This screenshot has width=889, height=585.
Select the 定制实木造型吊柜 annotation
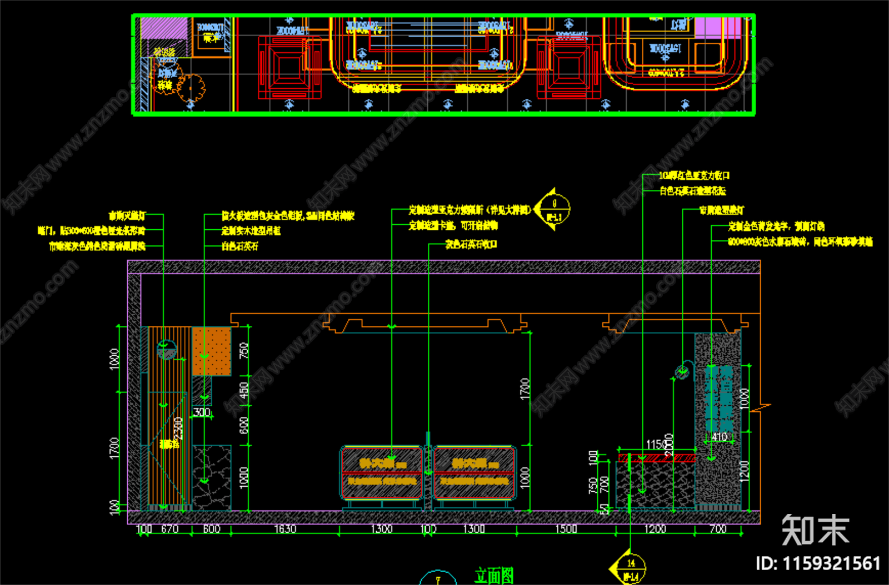(x=251, y=231)
